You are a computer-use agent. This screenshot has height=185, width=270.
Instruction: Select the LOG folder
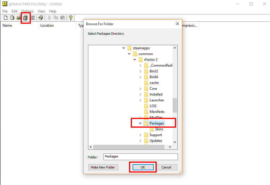coord(153,106)
